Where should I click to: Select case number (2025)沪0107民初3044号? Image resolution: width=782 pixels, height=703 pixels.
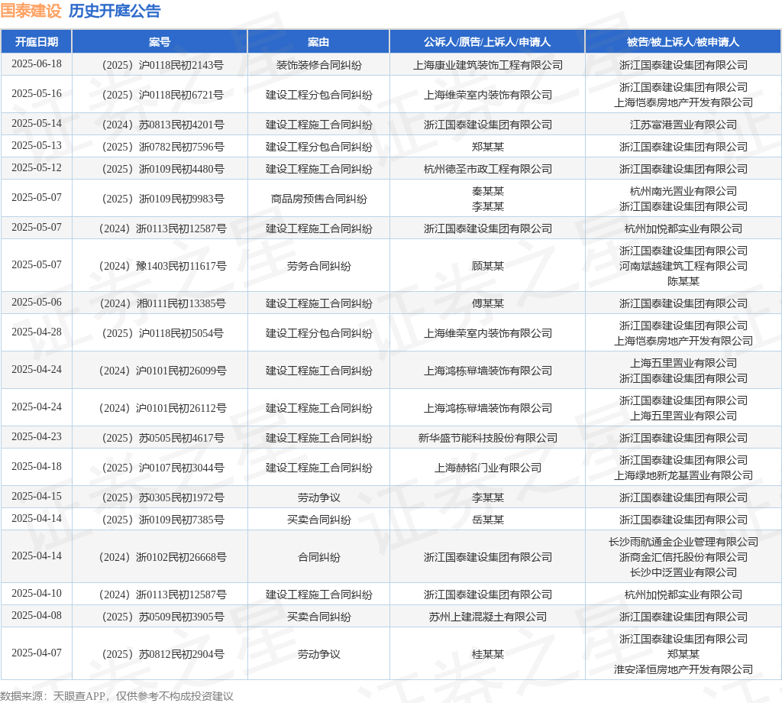pos(163,468)
